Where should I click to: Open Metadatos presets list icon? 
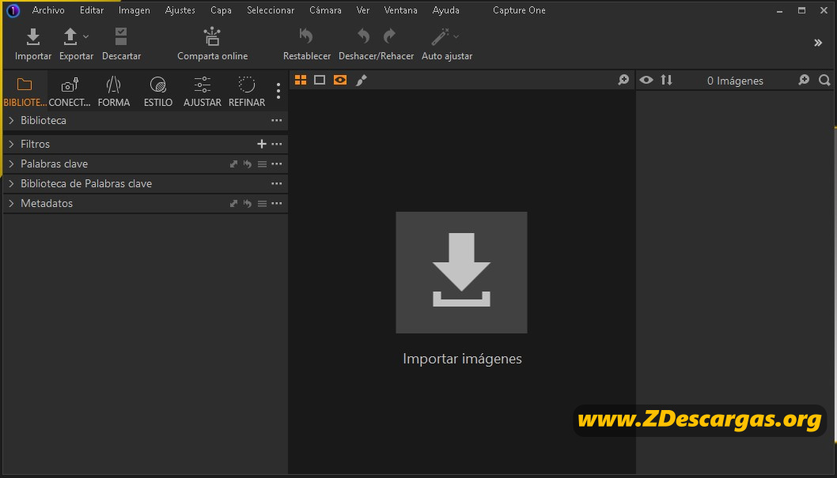[x=262, y=204]
